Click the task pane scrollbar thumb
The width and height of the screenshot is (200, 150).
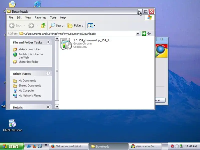click(x=57, y=70)
